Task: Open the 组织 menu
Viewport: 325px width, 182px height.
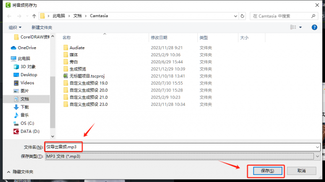Action: coord(15,27)
